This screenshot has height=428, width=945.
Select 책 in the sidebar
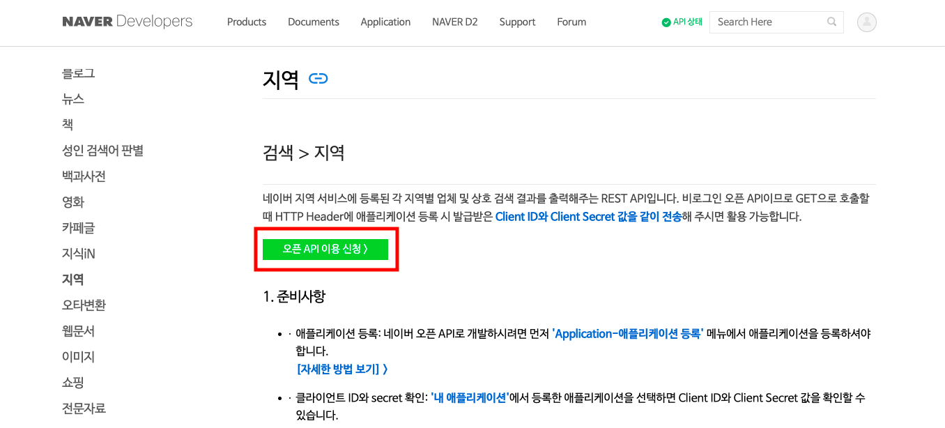click(x=68, y=125)
